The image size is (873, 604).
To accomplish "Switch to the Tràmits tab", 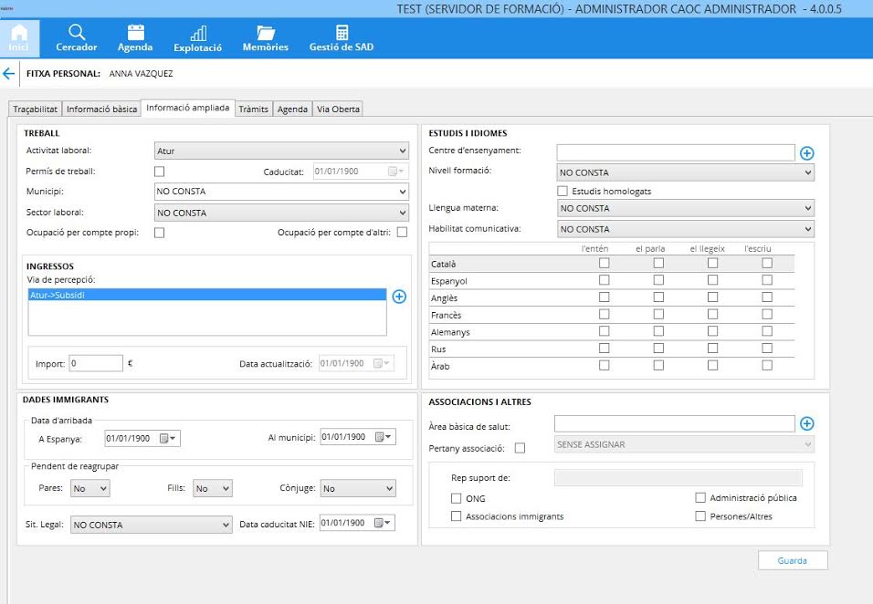I will [x=253, y=109].
